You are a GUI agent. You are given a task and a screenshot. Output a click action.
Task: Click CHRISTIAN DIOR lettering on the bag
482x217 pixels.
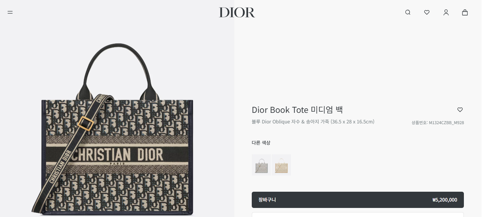117,154
